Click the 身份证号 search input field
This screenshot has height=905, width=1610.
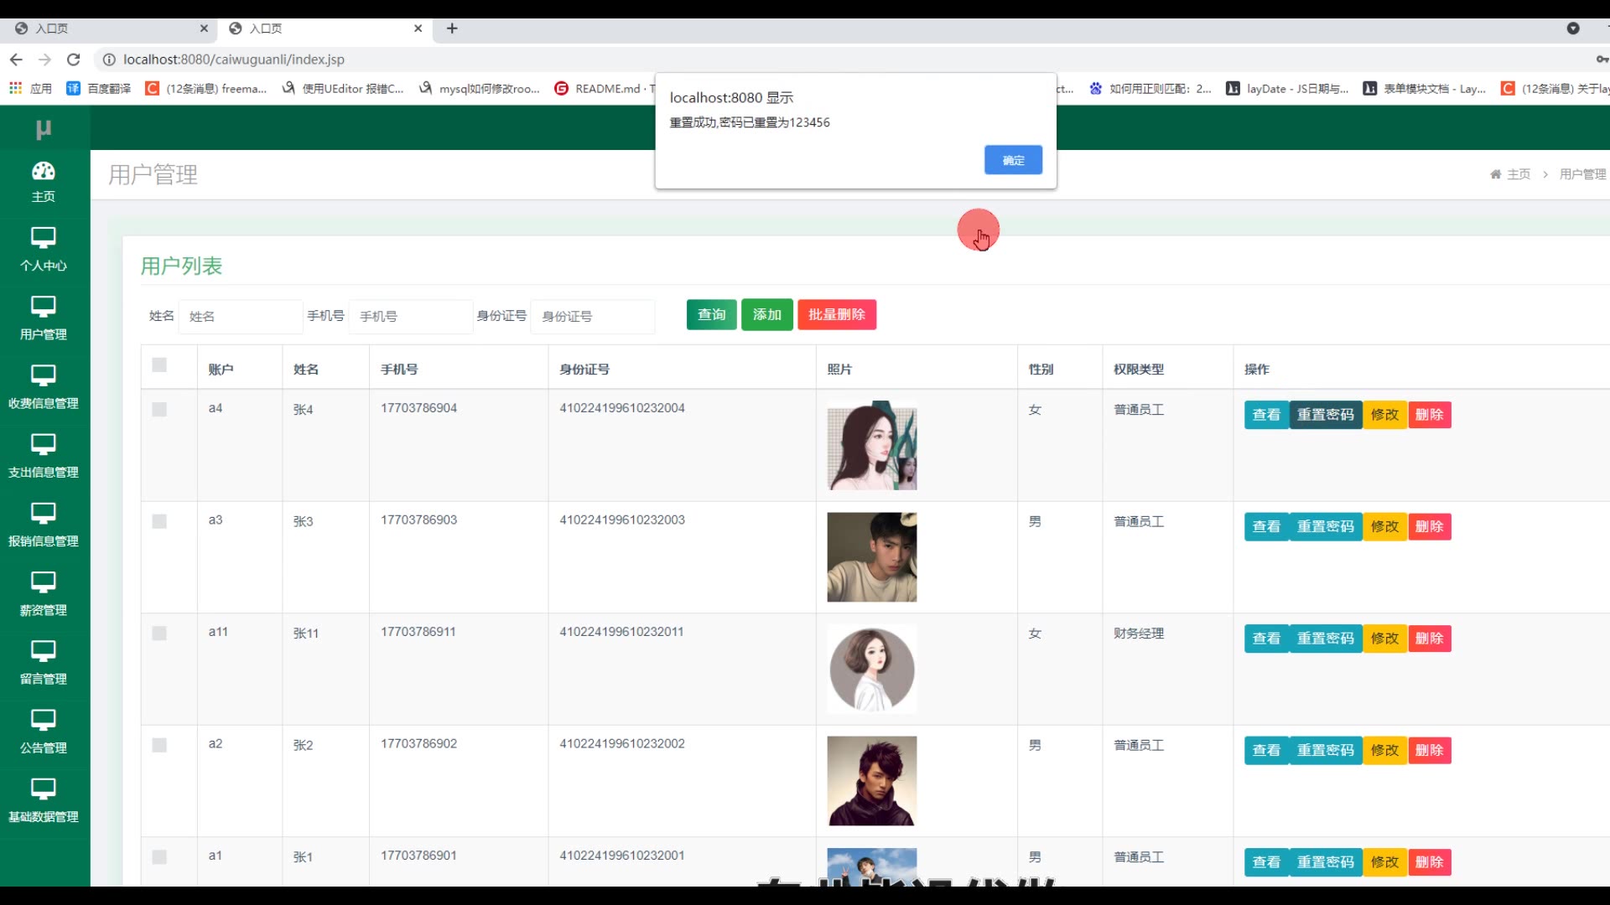[x=592, y=316]
